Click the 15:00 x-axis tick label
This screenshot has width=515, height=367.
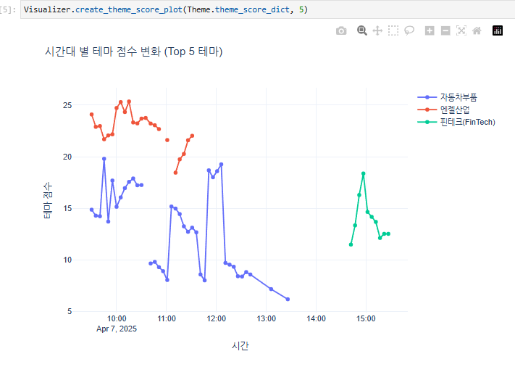(366, 318)
